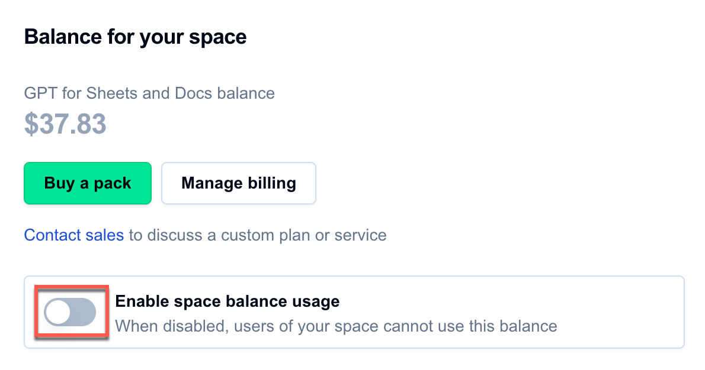Click the white knob of the balance switch

pyautogui.click(x=59, y=311)
